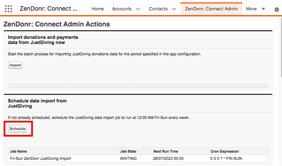Select the ZenDonr: Connect Admin tab
Viewport: 282px width, 166px height.
click(211, 9)
